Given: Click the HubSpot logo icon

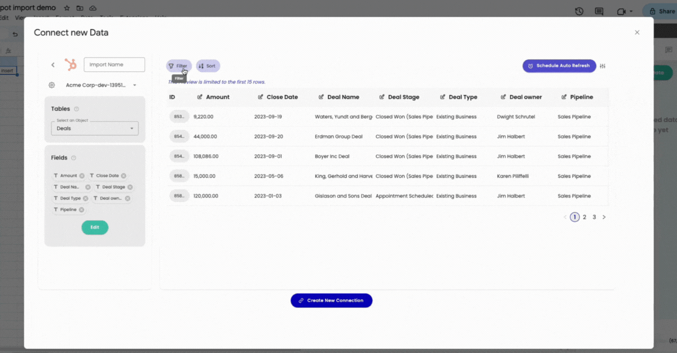Looking at the screenshot, I should pyautogui.click(x=71, y=65).
